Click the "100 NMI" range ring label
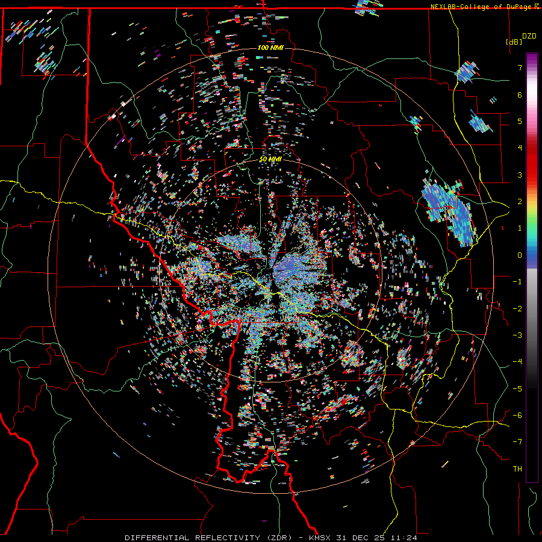The height and width of the screenshot is (542, 542). [270, 48]
